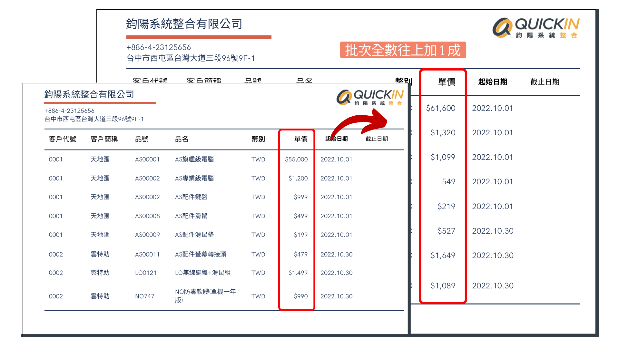Click customer name 雲特助 in NO747 row
Viewport: 619px width, 348px height.
pos(100,296)
